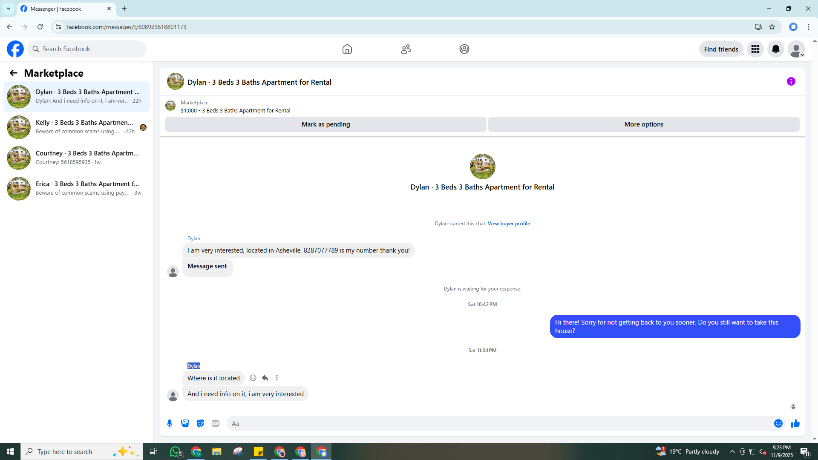The width and height of the screenshot is (818, 460).
Task: Show hidden system tray icons
Action: [732, 451]
